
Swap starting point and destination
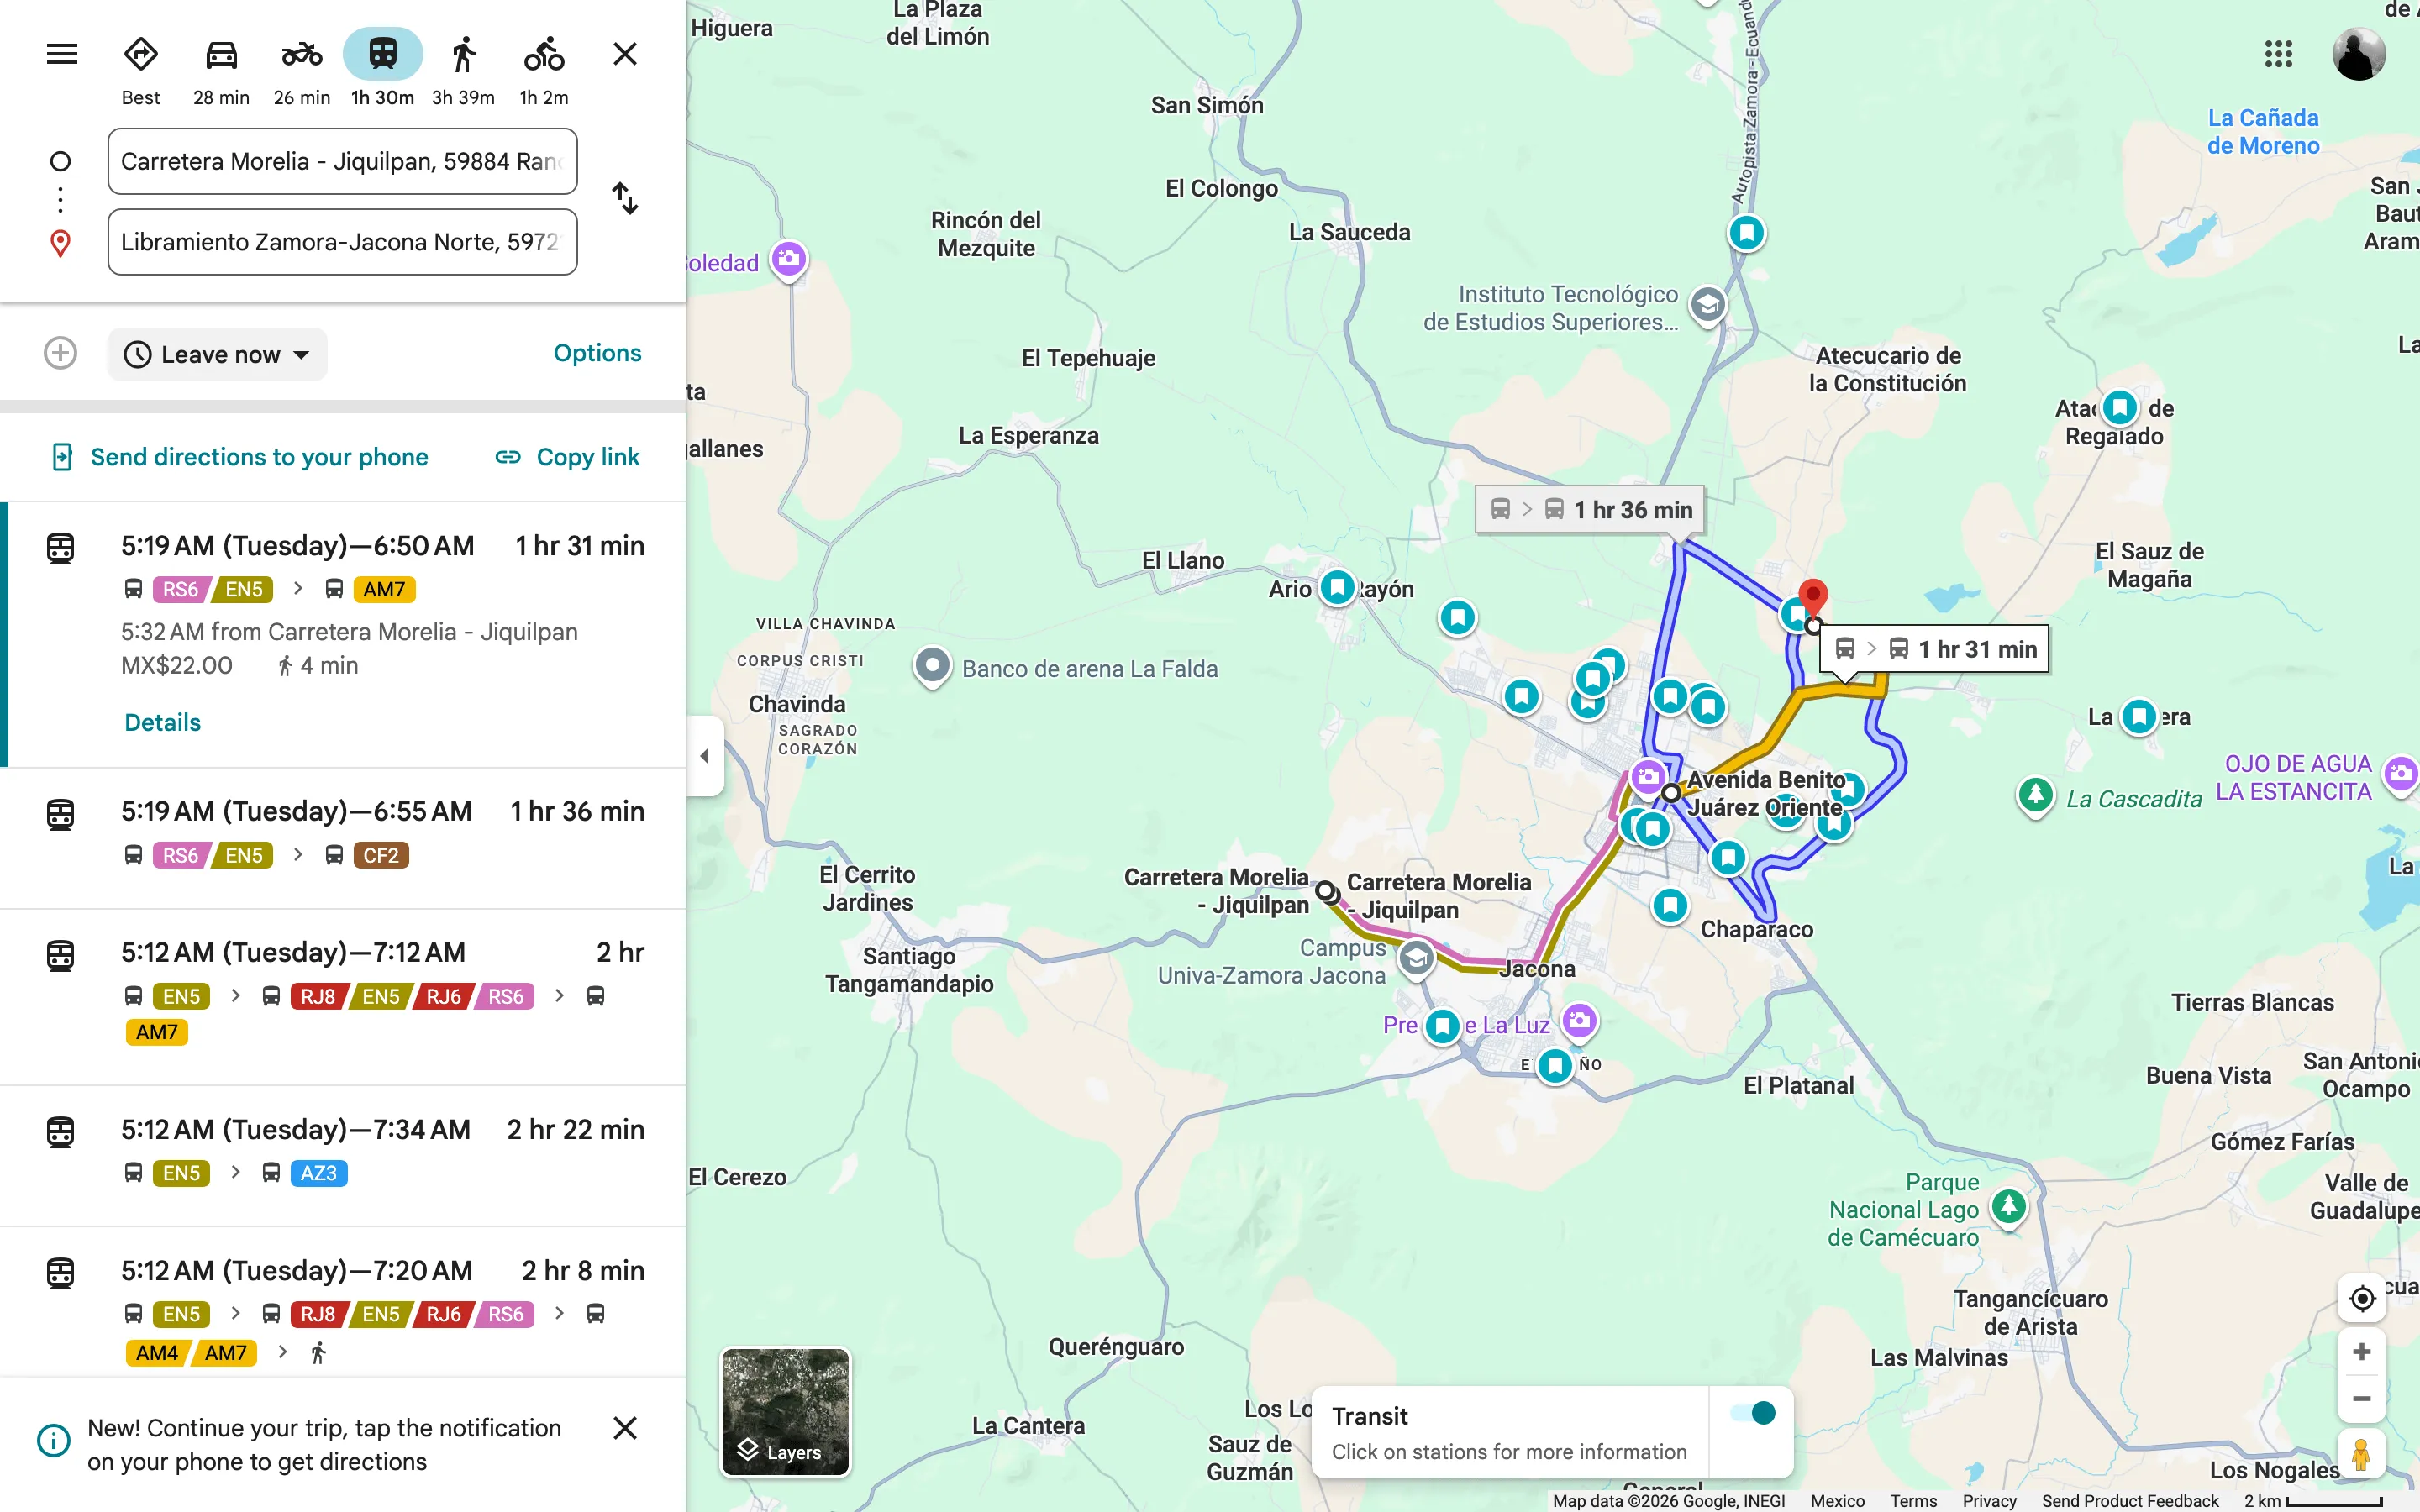pyautogui.click(x=625, y=198)
